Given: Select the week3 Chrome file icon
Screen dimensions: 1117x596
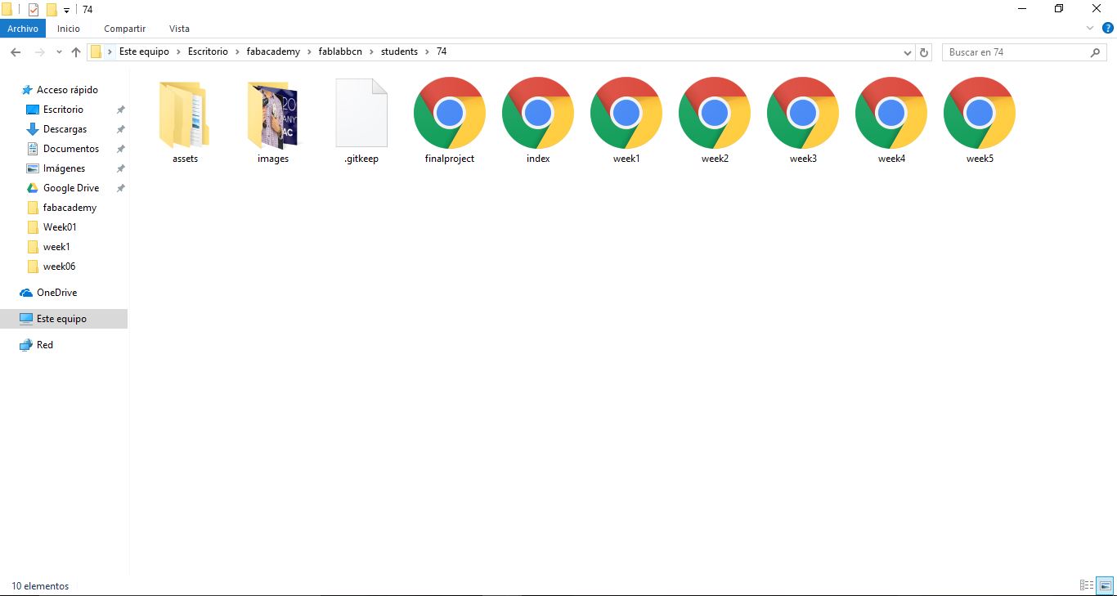Looking at the screenshot, I should [803, 113].
